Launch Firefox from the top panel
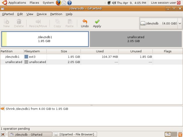The width and height of the screenshot is (183, 137). [x=58, y=3]
